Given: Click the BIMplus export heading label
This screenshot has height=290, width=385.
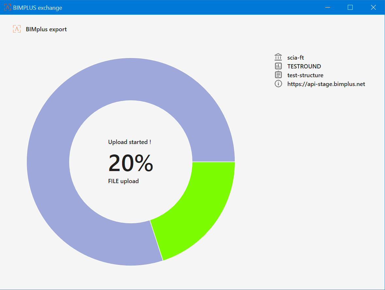Looking at the screenshot, I should 46,29.
